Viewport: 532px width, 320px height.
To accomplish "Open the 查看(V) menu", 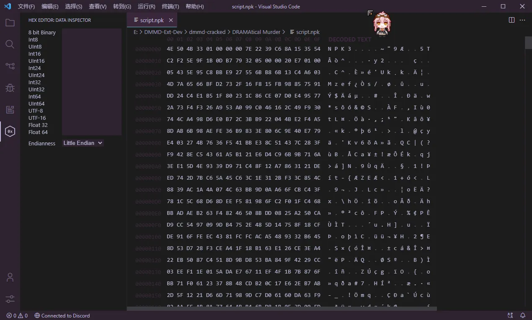I will coord(98,7).
